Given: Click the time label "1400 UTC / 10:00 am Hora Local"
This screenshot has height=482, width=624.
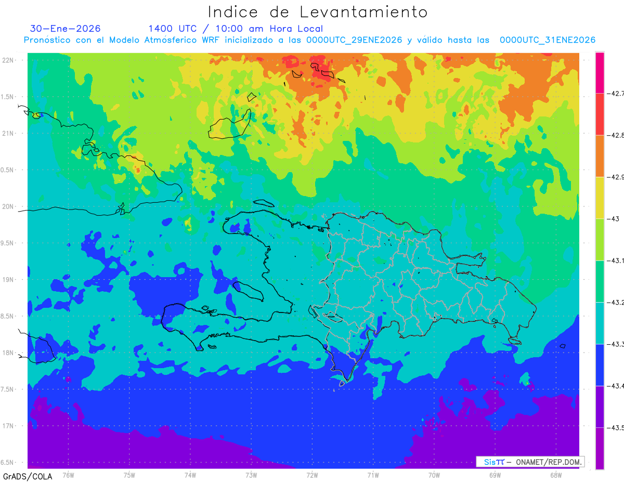Looking at the screenshot, I should pyautogui.click(x=236, y=29).
